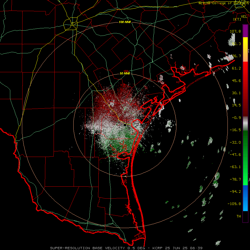Viewport: 250px width, 250px height.
Task: Click the 14.5 velocity scale value
Action: tap(236, 105)
